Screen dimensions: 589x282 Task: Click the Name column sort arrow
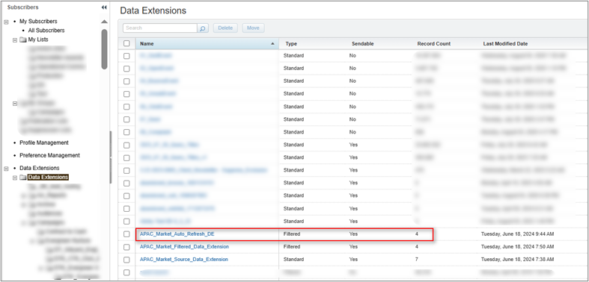[272, 44]
